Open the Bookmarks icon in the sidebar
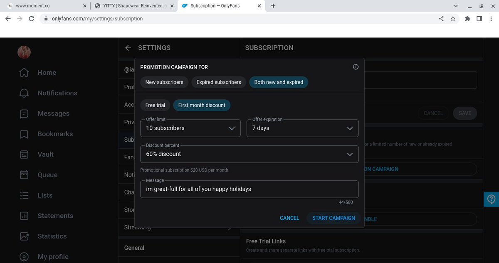This screenshot has height=263, width=499. (x=24, y=134)
